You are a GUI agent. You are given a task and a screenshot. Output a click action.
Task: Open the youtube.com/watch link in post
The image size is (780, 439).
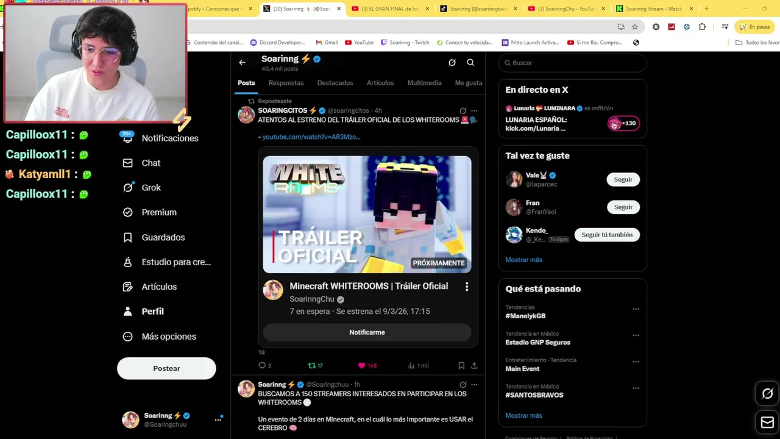(x=311, y=137)
